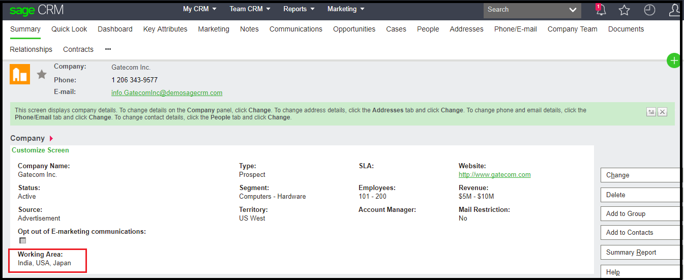
Task: Open the Company Team tab
Action: click(x=573, y=29)
